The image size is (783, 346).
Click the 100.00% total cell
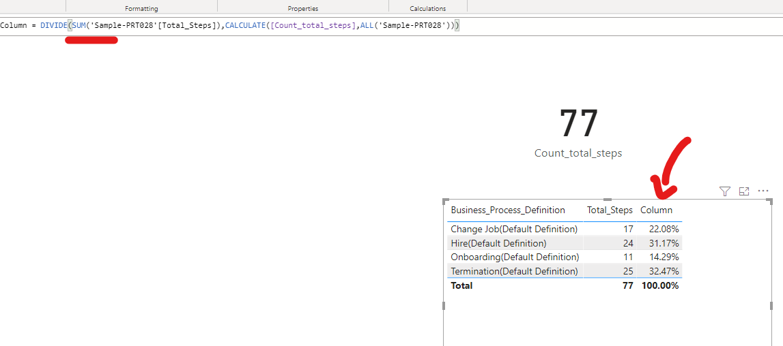tap(660, 285)
